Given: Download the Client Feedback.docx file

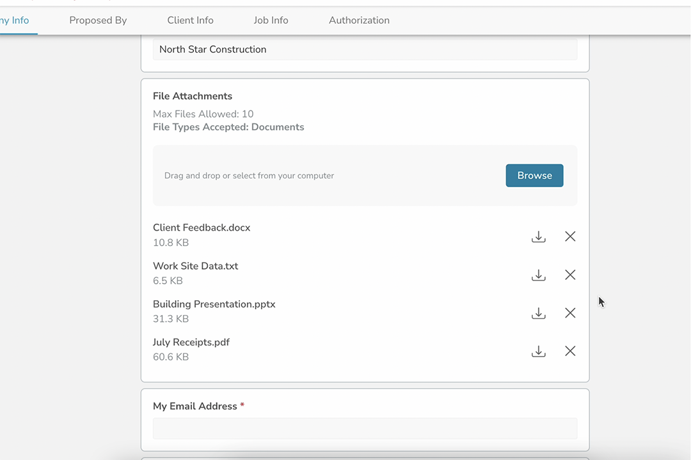Looking at the screenshot, I should click(538, 236).
